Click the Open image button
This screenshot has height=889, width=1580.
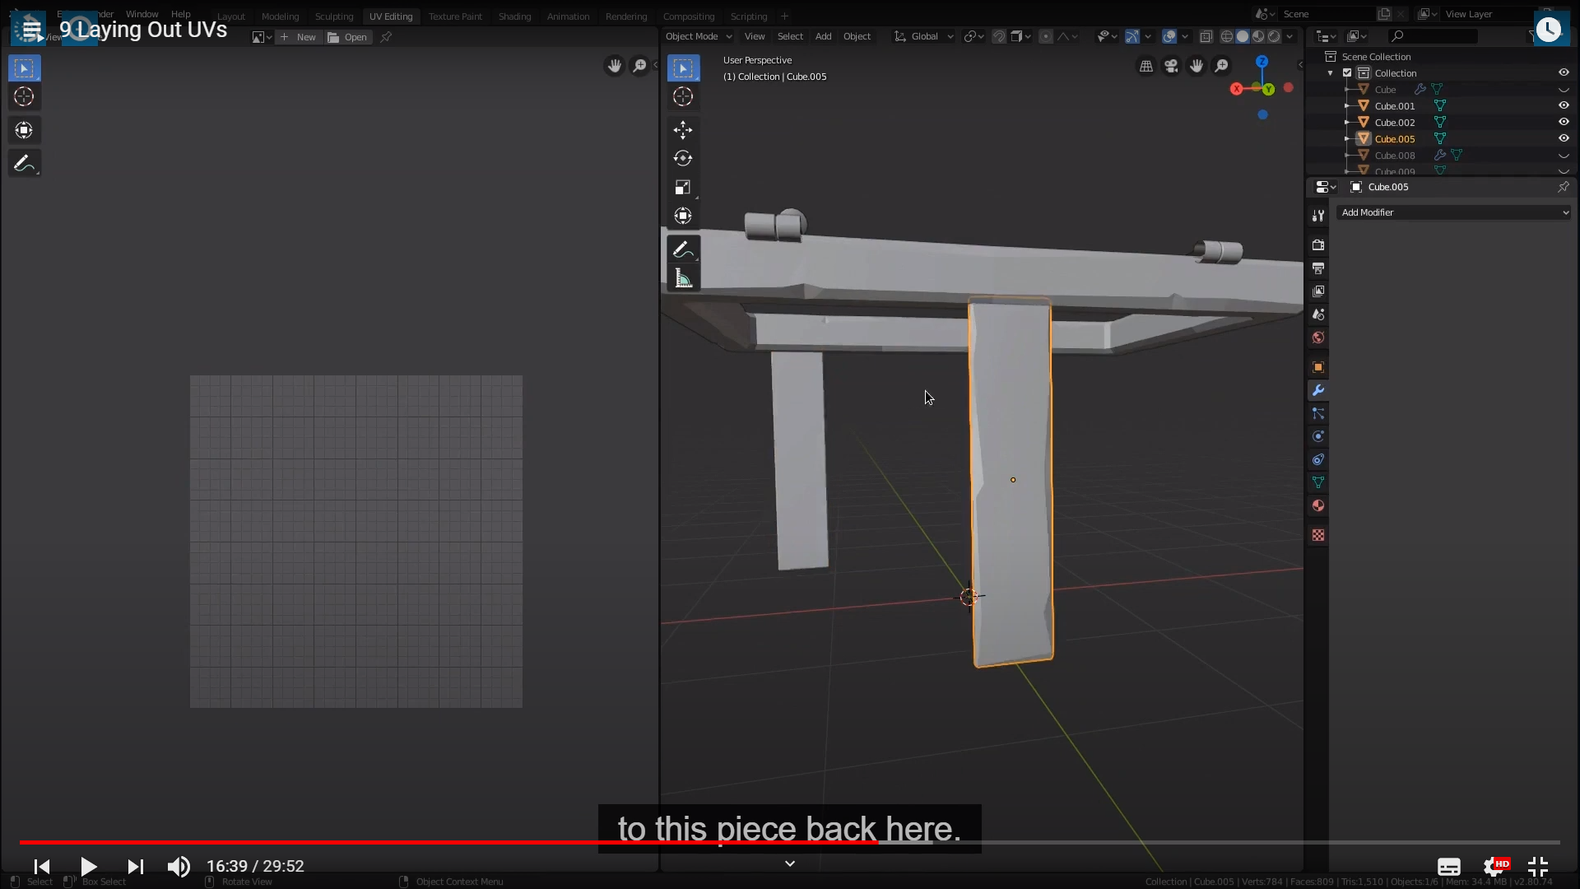[x=348, y=37]
